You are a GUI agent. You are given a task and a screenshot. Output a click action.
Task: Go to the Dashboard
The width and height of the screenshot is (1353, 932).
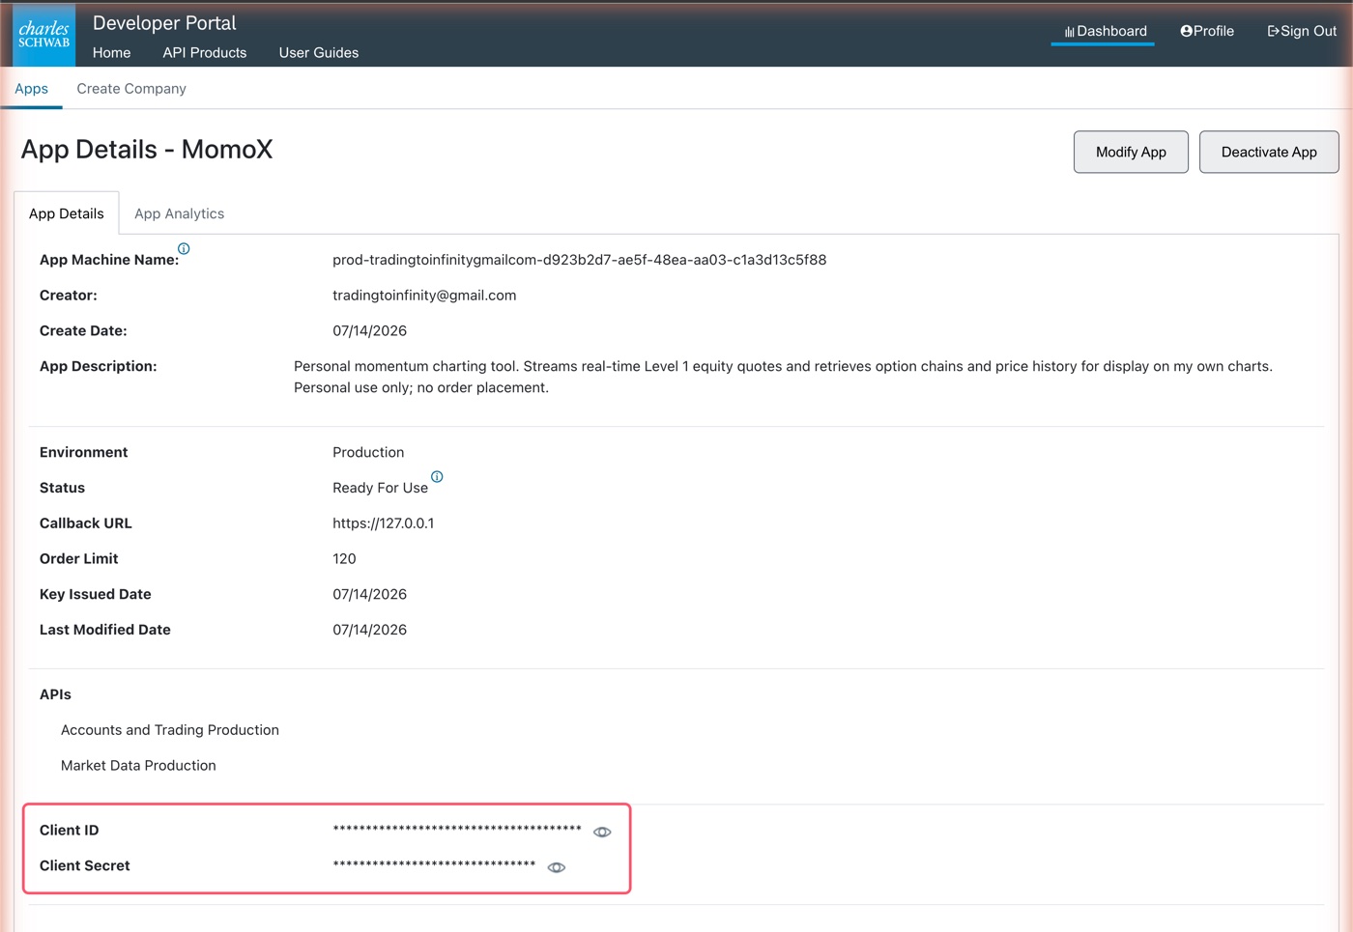(1106, 31)
